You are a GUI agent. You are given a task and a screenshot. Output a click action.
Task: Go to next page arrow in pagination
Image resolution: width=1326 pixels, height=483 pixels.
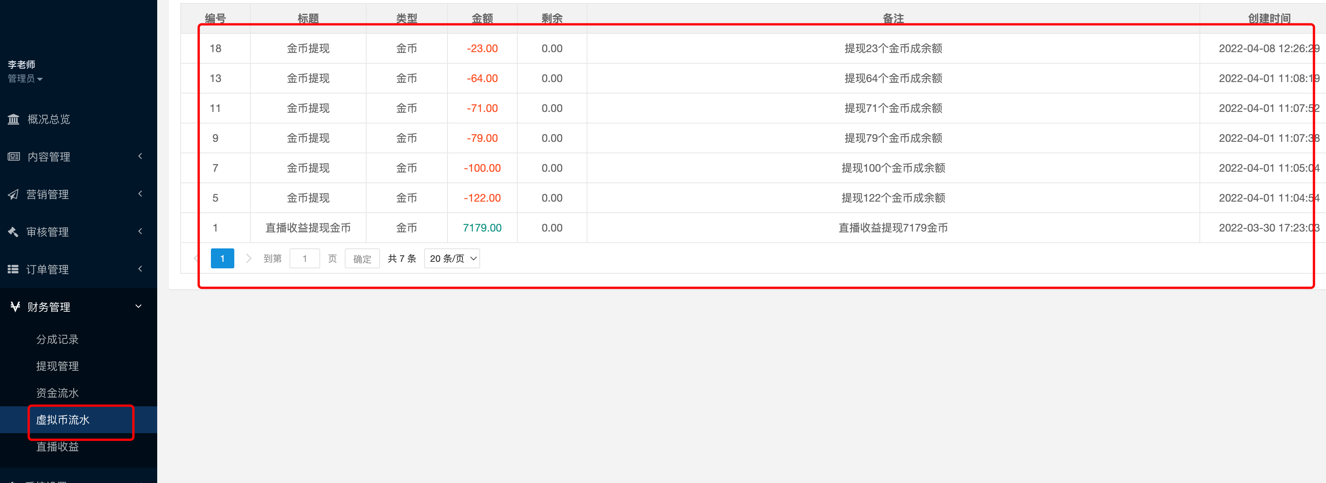pos(248,258)
